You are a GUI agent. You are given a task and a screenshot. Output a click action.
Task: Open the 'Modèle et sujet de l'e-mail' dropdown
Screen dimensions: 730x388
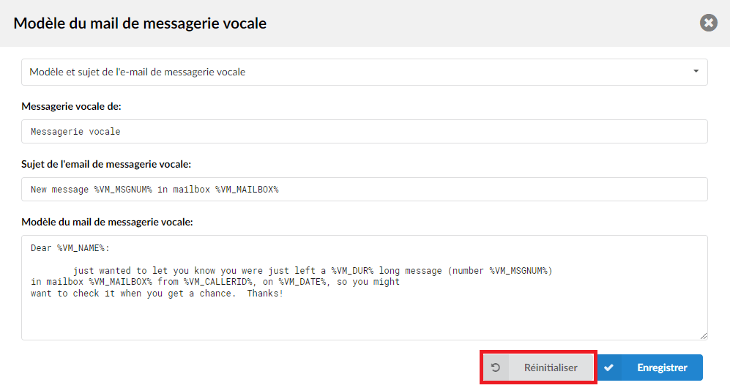pyautogui.click(x=365, y=72)
